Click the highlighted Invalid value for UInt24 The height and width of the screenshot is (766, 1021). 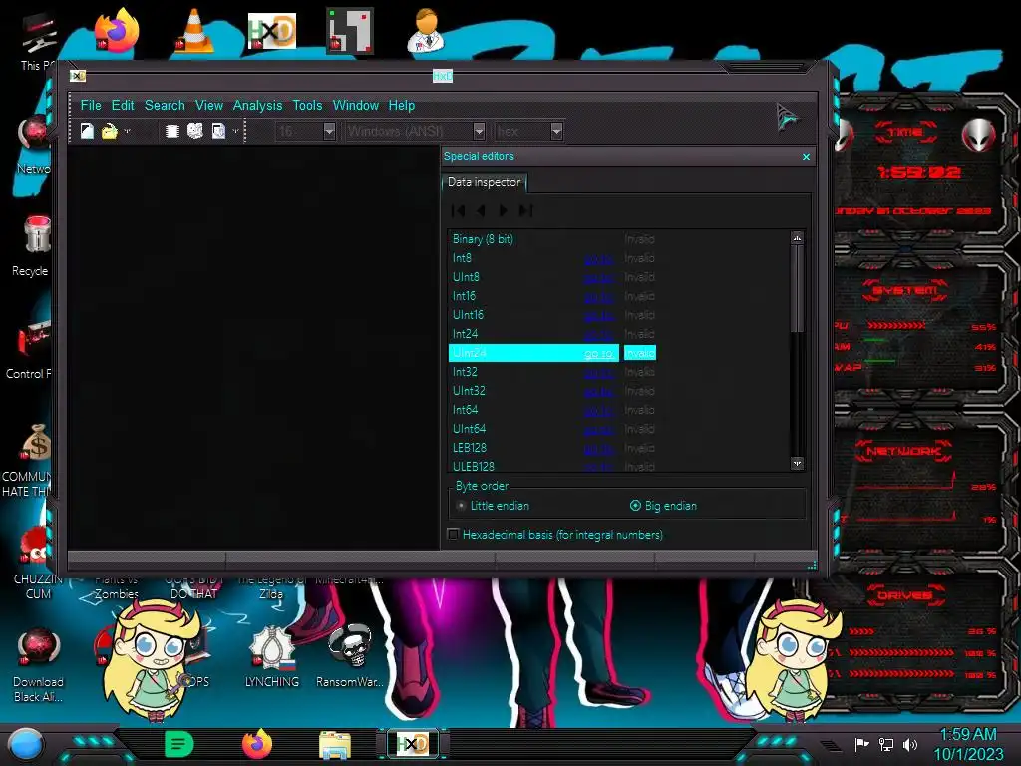click(x=639, y=353)
